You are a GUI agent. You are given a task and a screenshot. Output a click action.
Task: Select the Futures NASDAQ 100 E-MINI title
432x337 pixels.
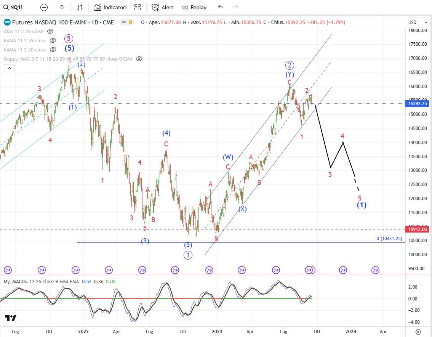63,22
